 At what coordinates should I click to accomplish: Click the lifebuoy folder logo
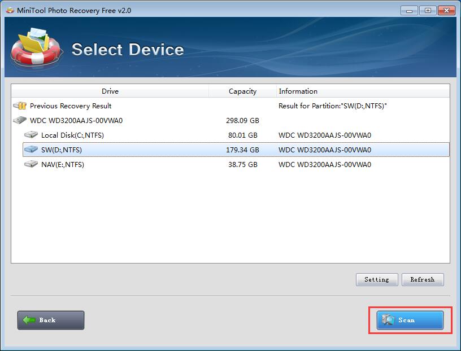point(37,47)
